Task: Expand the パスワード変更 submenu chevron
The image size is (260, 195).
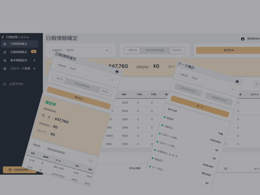Action: [x=34, y=68]
